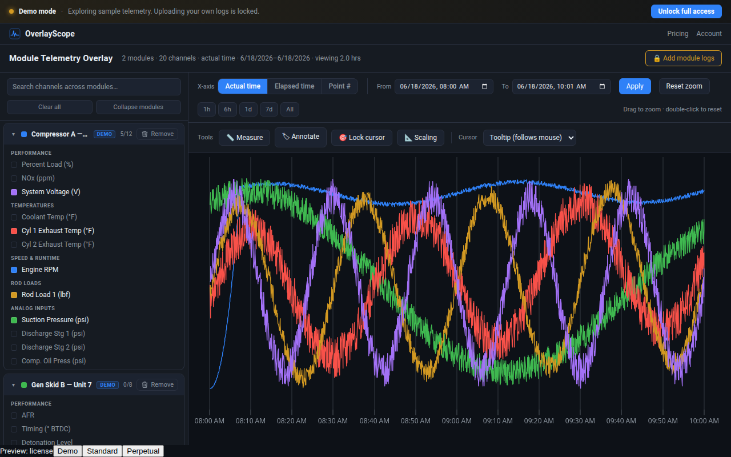This screenshot has width=731, height=457.
Task: Click the Unlock full access button
Action: tap(686, 11)
